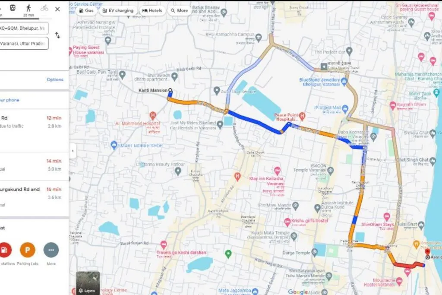The height and width of the screenshot is (295, 442).
Task: Filter map by EV charging
Action: [118, 10]
